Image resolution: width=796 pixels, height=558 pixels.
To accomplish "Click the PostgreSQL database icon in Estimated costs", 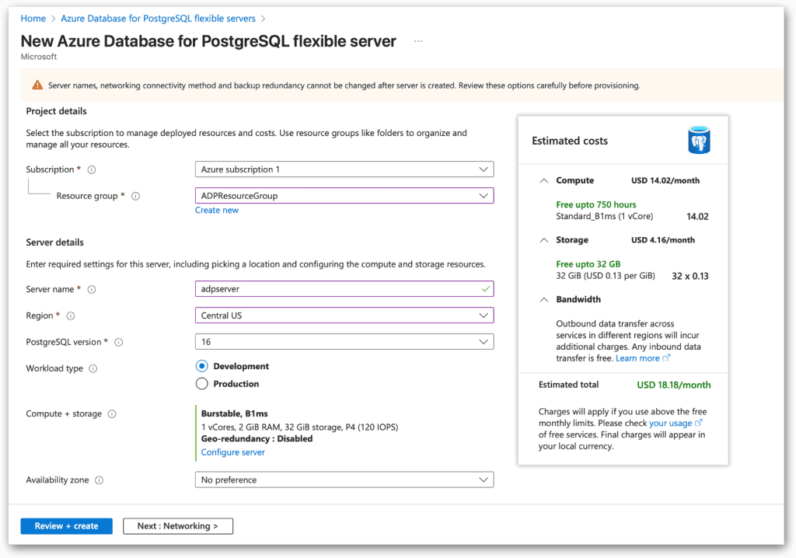I will click(x=698, y=140).
